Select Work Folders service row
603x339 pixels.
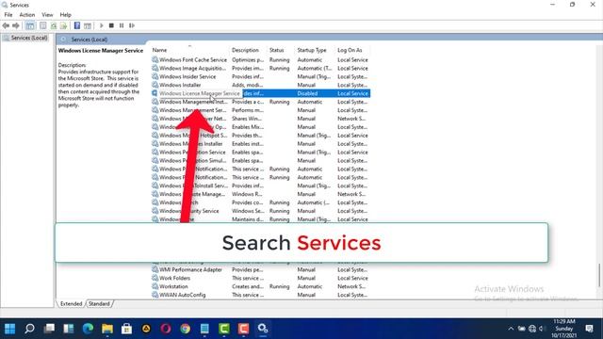(x=260, y=279)
